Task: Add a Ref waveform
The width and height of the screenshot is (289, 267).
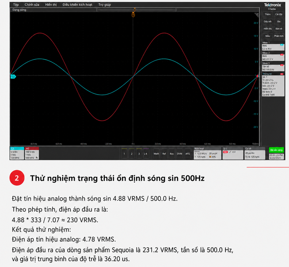Action: coord(164,153)
